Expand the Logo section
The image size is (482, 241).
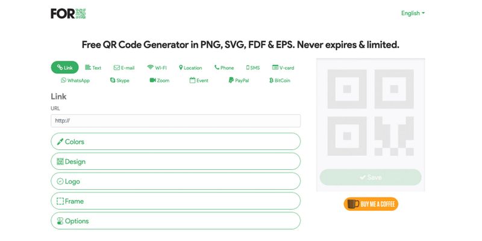point(175,181)
